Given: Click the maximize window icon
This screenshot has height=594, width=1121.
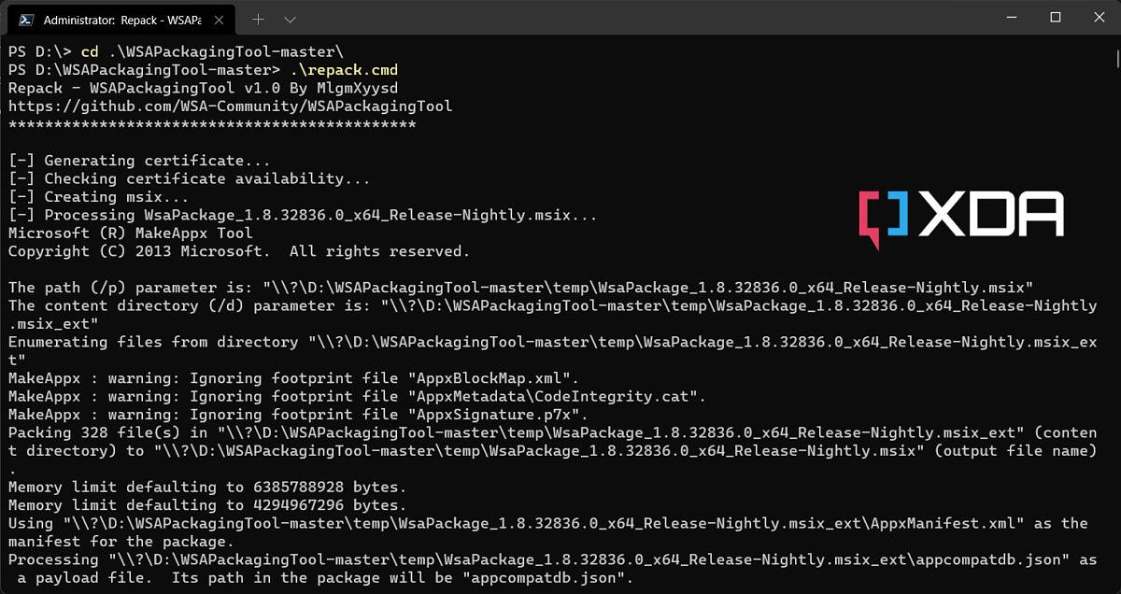Looking at the screenshot, I should (x=1055, y=17).
